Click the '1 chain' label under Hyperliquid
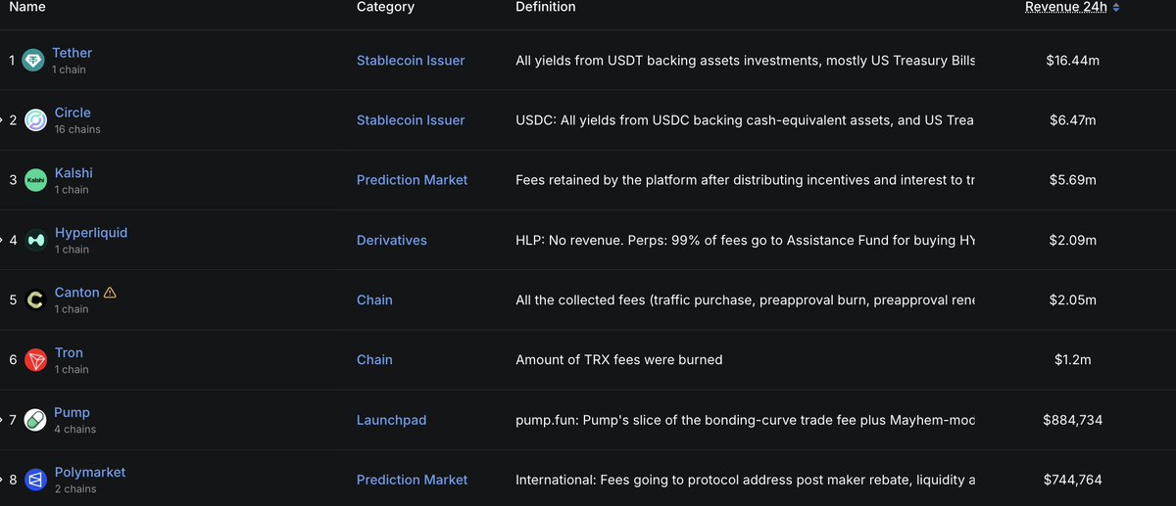 pos(71,250)
